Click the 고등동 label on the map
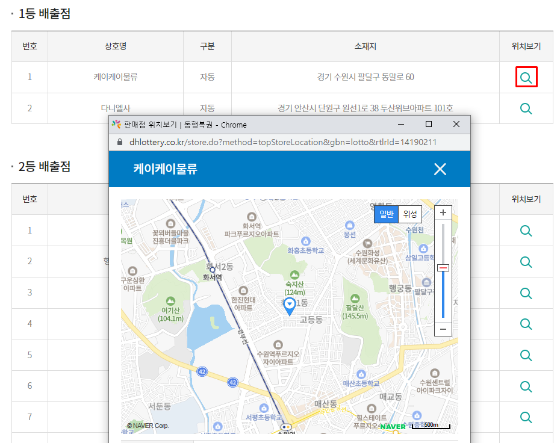This screenshot has width=560, height=443. [x=311, y=319]
